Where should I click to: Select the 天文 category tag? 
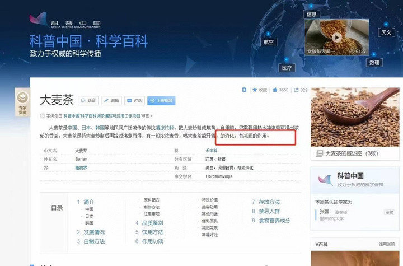pyautogui.click(x=386, y=32)
